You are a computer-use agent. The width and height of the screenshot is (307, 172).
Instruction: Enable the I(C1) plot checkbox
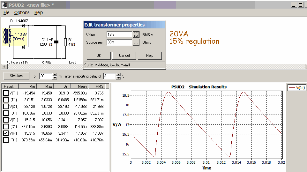6,127
